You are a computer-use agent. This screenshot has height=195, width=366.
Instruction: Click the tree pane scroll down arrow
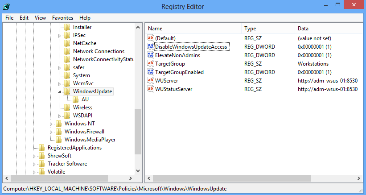[138, 171]
